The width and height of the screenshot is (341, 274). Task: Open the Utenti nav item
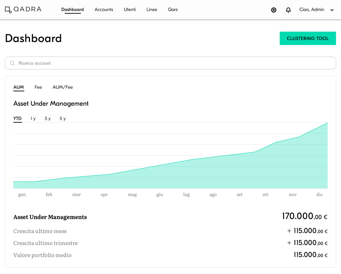[x=130, y=10]
